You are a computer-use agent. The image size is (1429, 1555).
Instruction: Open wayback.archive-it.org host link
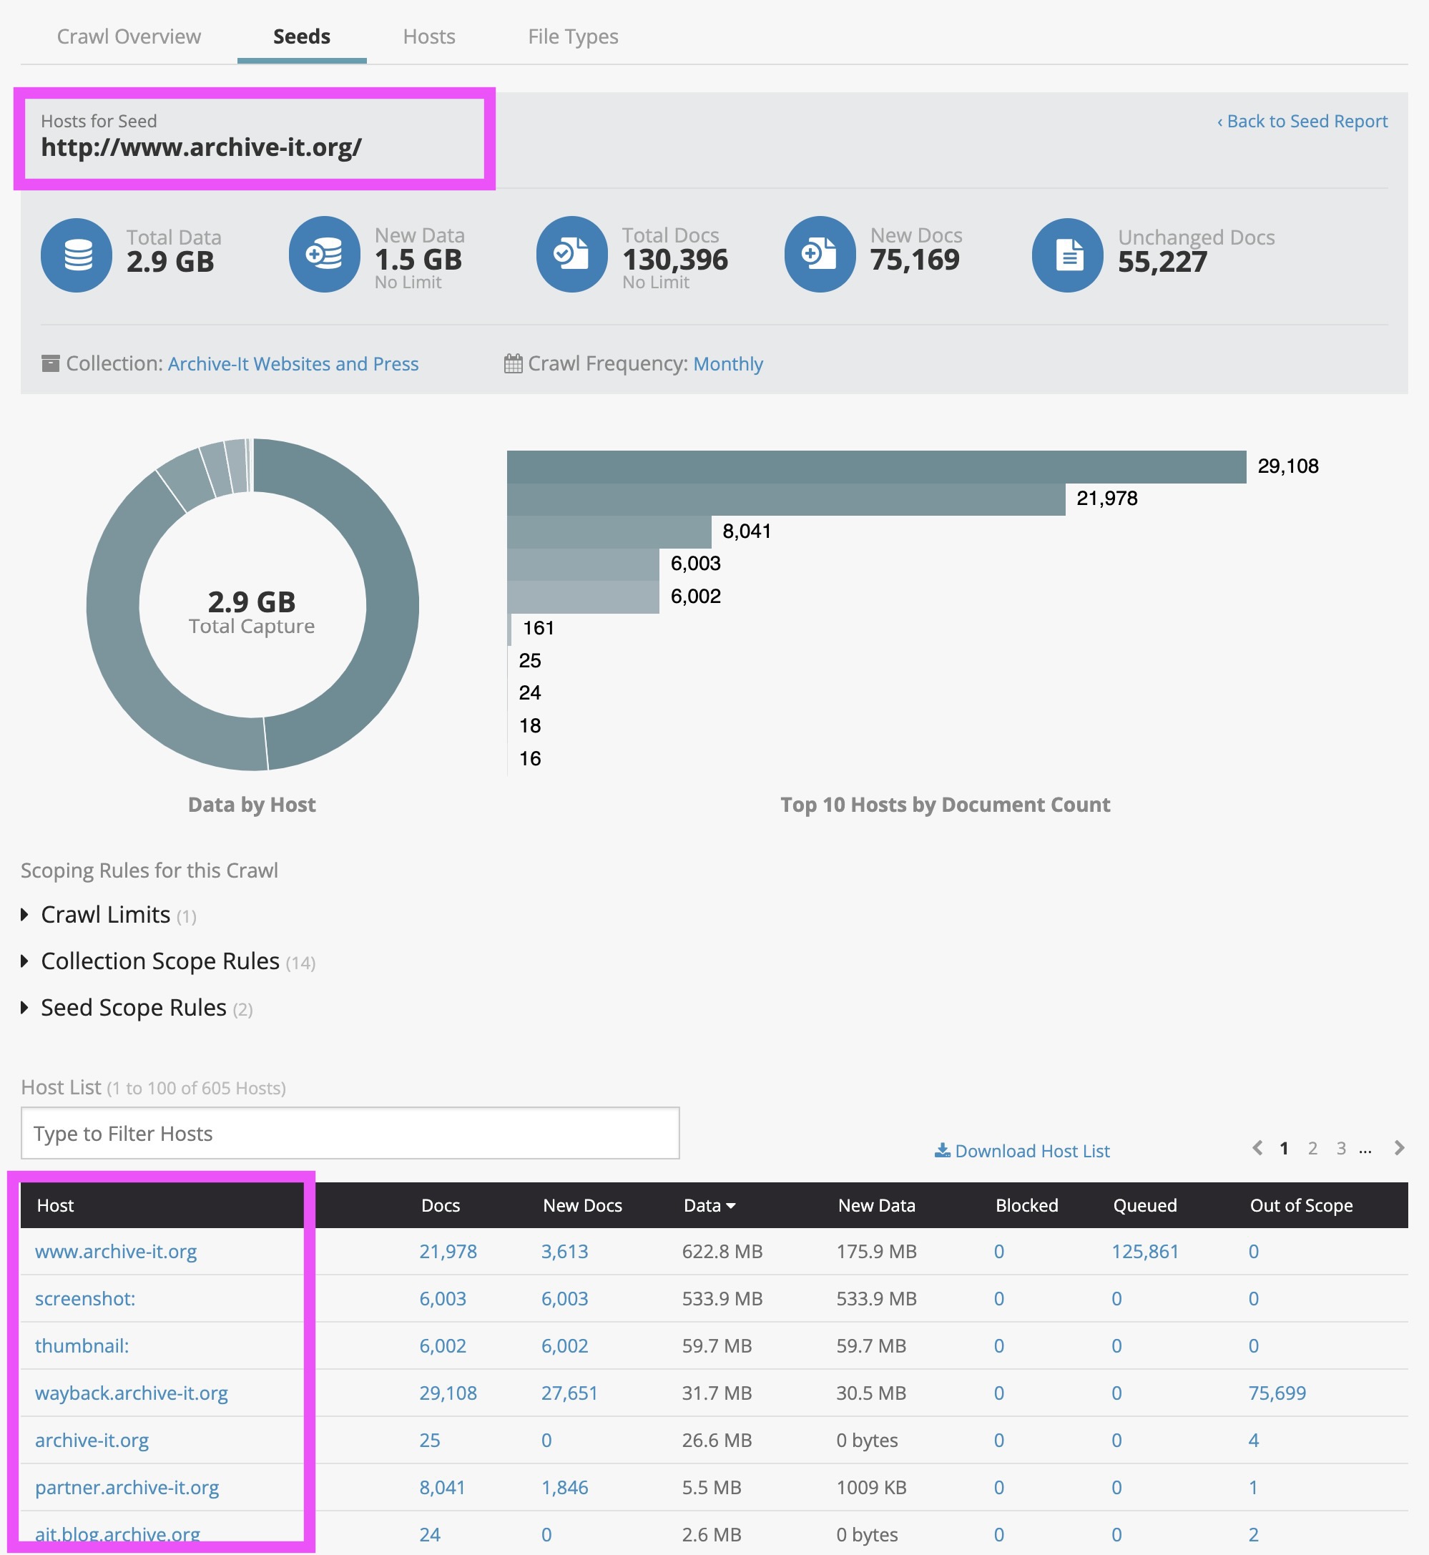pyautogui.click(x=132, y=1393)
